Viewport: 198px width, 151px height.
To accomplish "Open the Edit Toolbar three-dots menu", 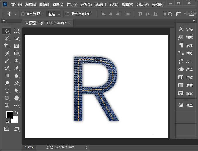I will click(x=16, y=105).
